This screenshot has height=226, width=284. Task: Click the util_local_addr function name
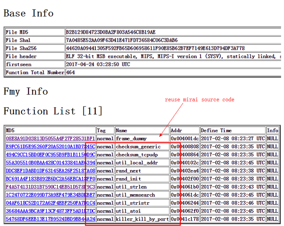coord(137,163)
